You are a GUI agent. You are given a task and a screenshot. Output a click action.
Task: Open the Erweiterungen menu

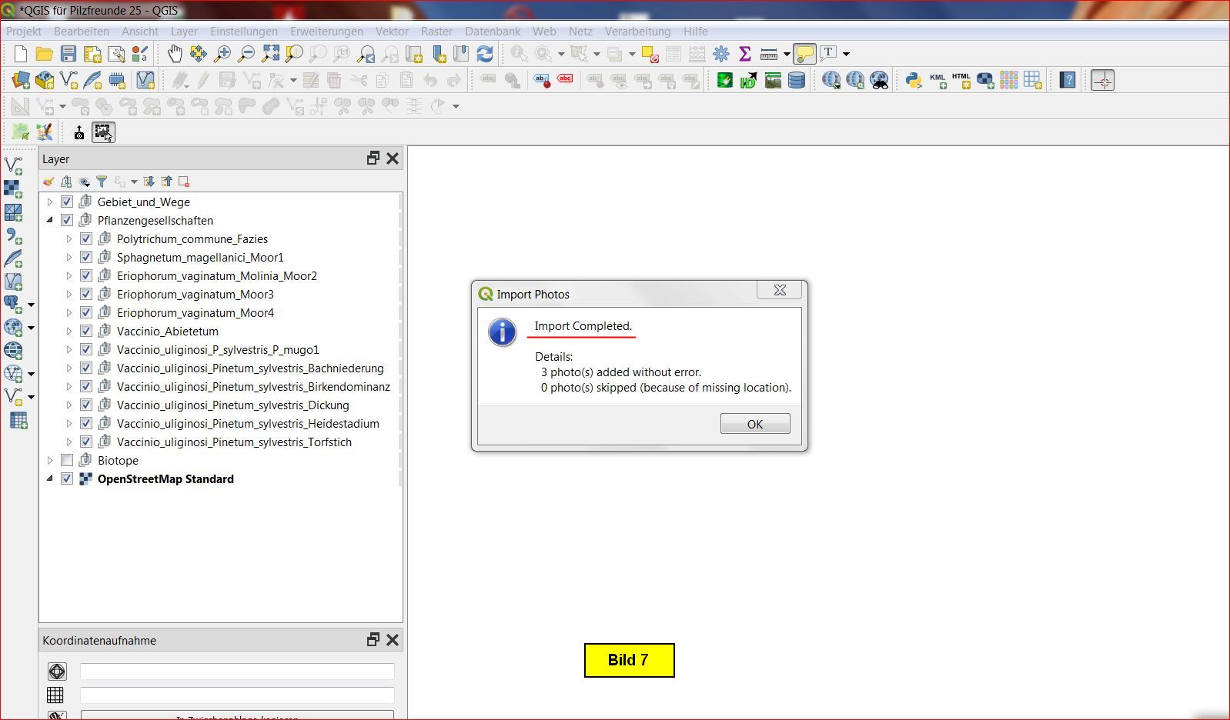[326, 32]
